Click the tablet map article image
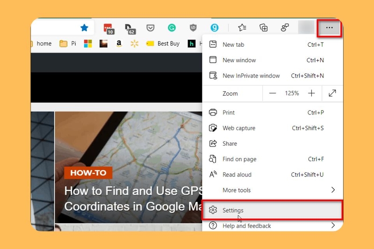The image size is (374, 249). [129, 167]
